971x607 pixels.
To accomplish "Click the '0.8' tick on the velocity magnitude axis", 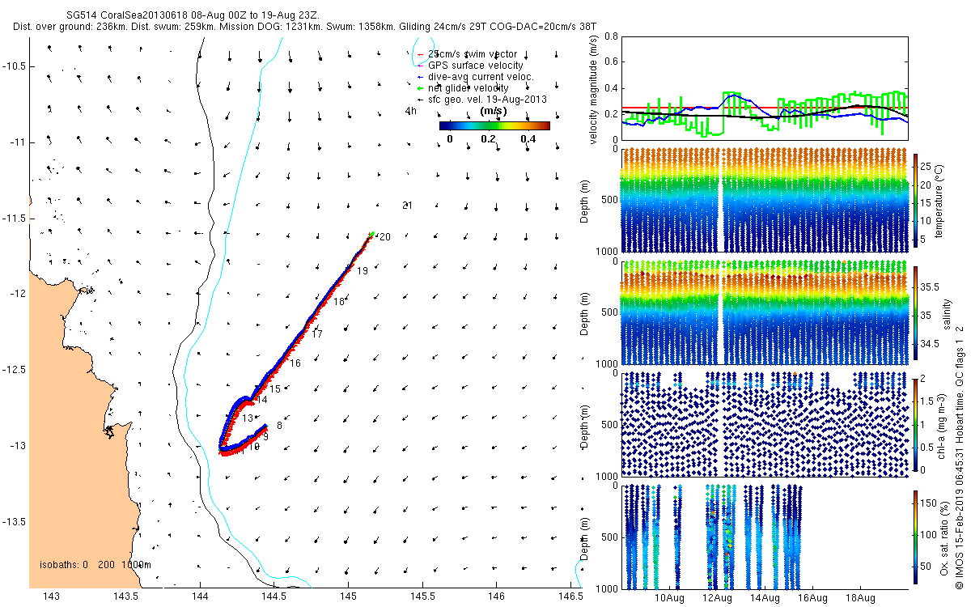I will pos(611,36).
